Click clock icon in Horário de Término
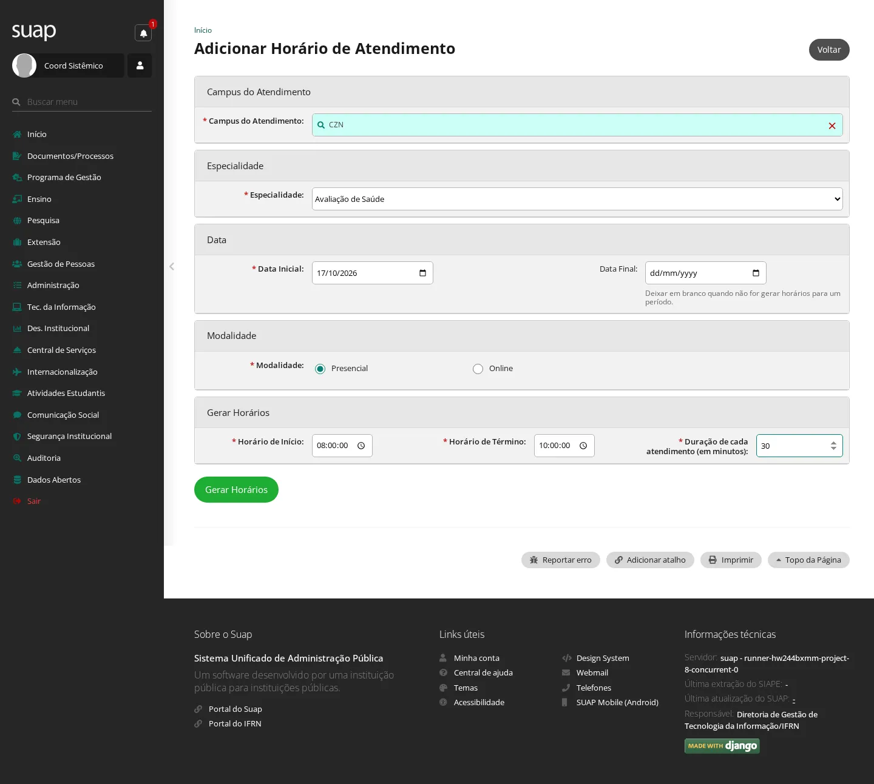 [583, 446]
